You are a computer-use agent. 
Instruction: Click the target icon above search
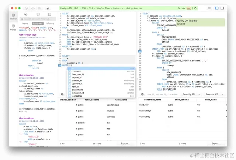pyautogui.click(x=26, y=14)
